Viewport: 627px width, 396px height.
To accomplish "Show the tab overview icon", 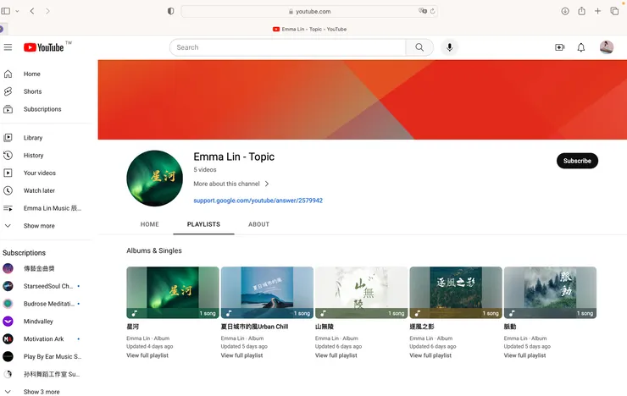I will (x=614, y=11).
